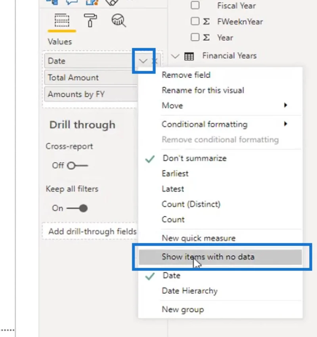Open the Analytics magnifier pane
This screenshot has width=317, height=337.
(x=118, y=21)
